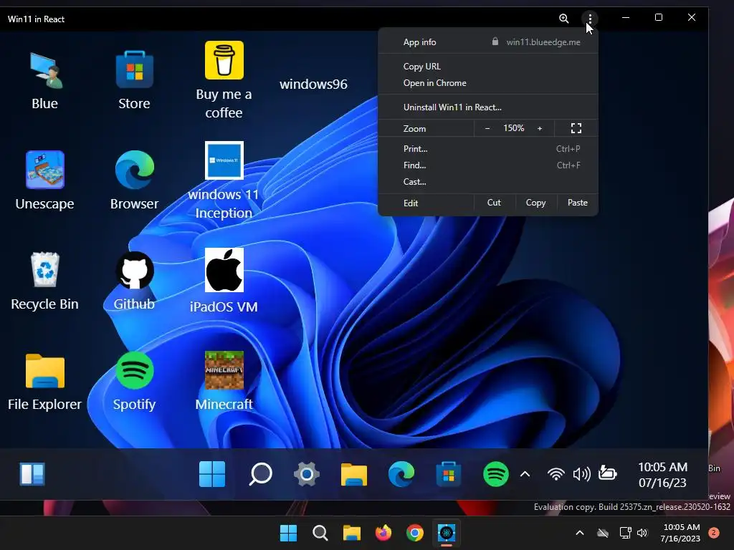734x550 pixels.
Task: Open host clock 10:05 AM 7/16/2023
Action: [x=681, y=533]
